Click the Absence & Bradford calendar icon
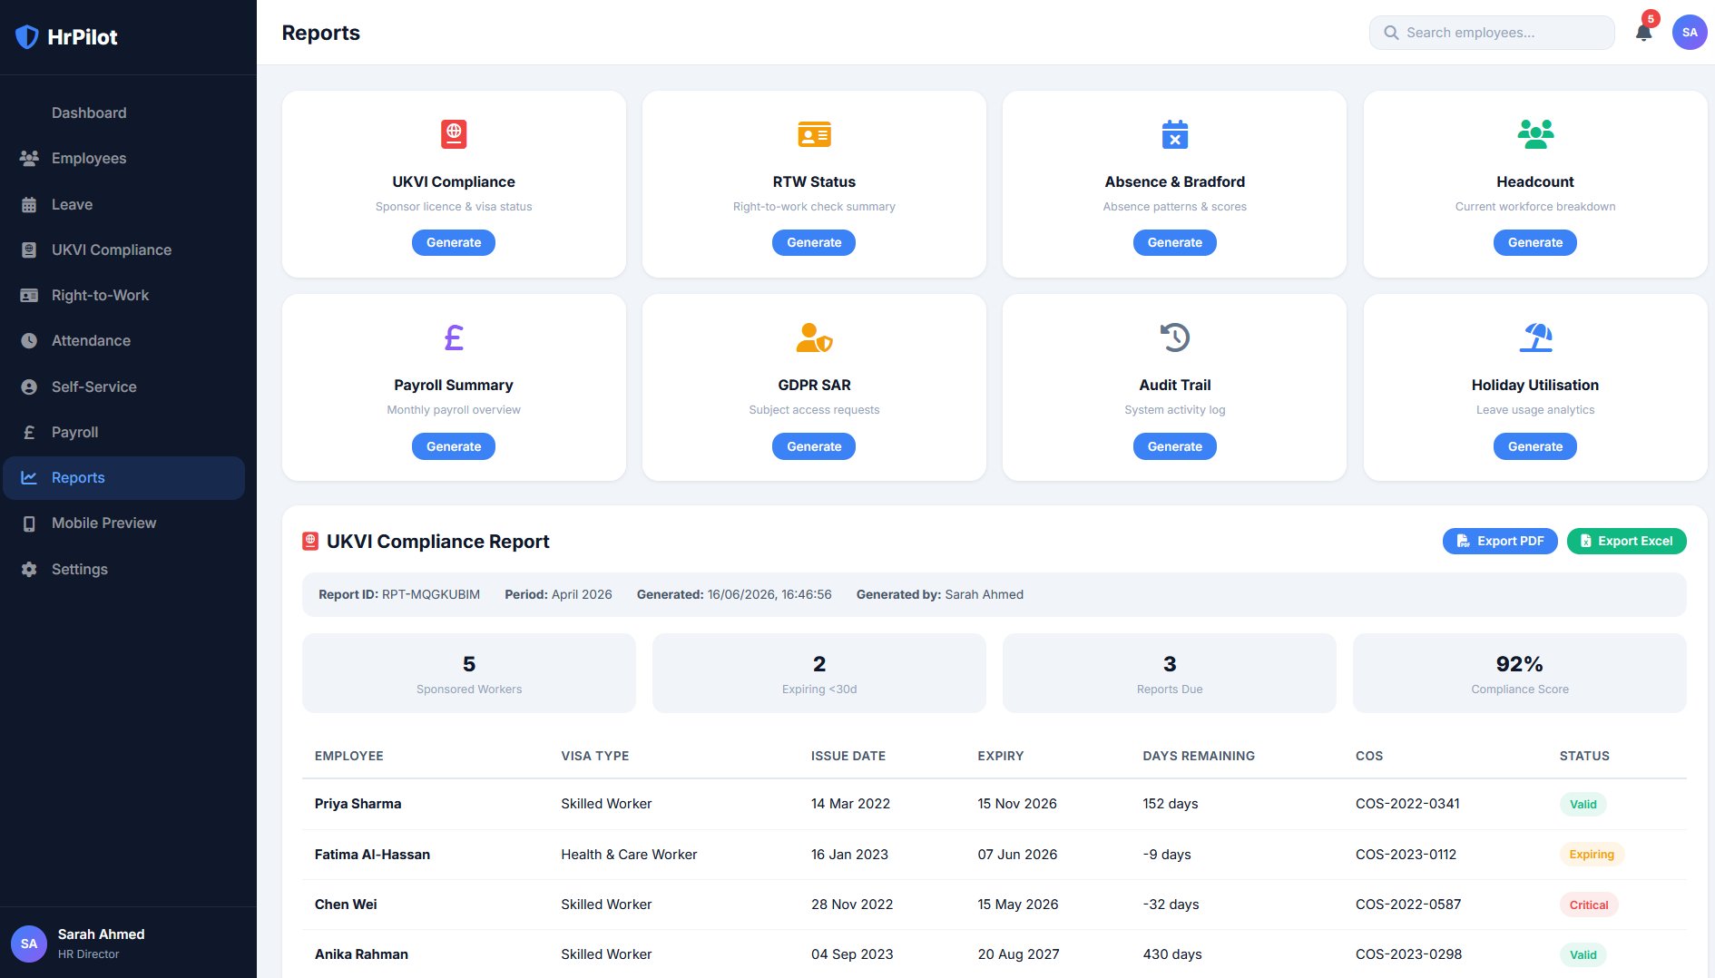 tap(1174, 134)
